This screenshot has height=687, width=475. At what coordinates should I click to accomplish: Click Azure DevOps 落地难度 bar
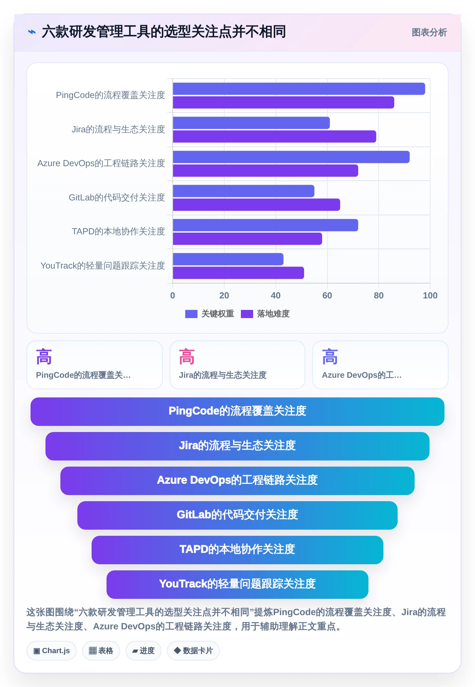266,171
